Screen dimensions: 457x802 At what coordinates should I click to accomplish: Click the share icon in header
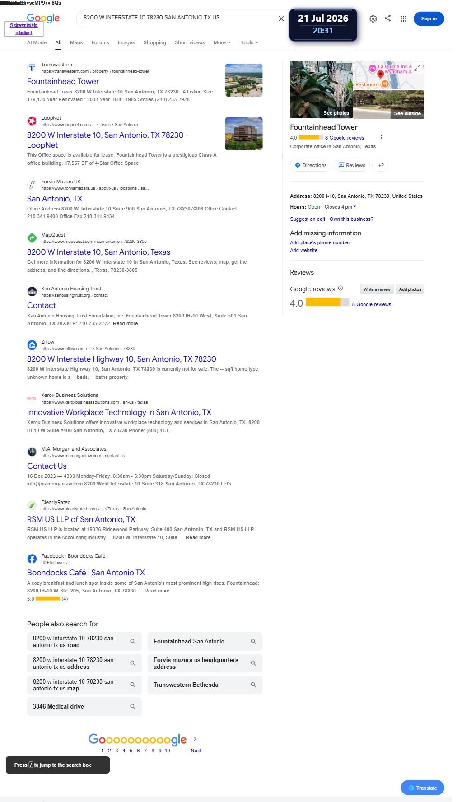[x=387, y=19]
